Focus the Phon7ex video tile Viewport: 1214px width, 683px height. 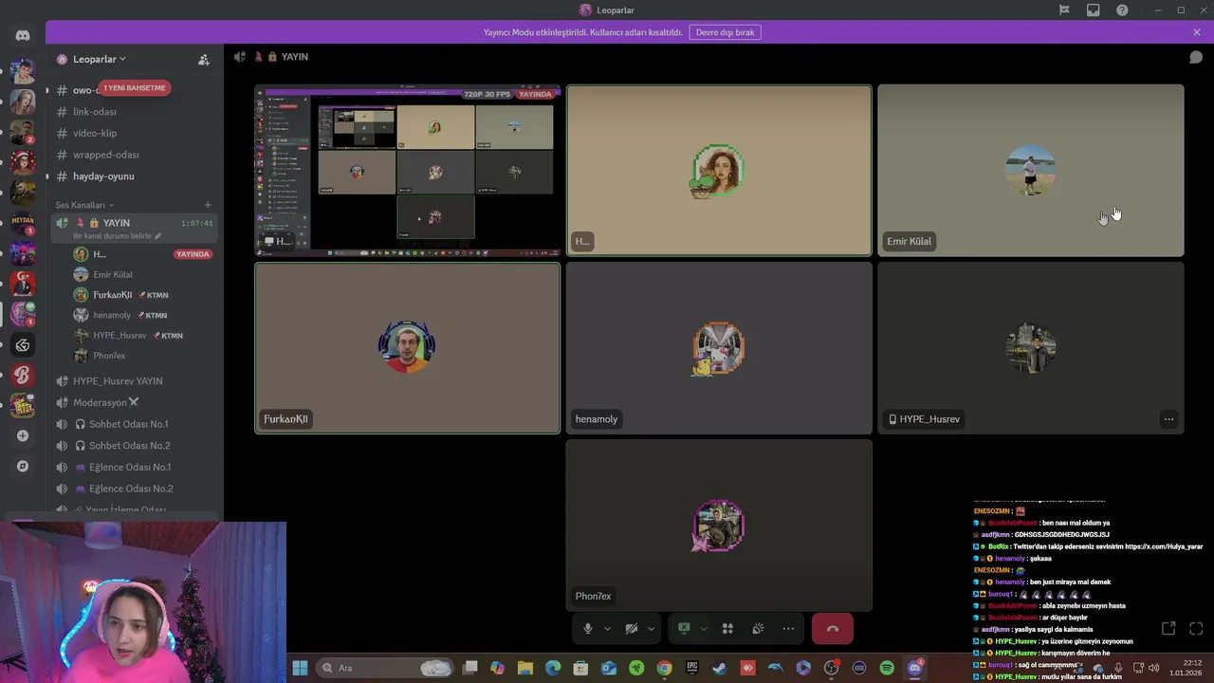pyautogui.click(x=719, y=526)
